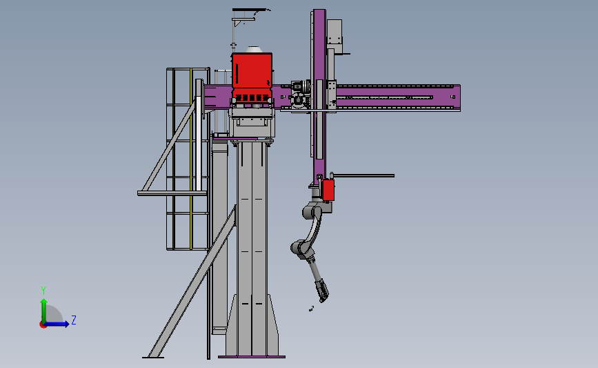Select the mast bracket above red housing
Image resolution: width=598 pixels, height=368 pixels.
point(244,19)
